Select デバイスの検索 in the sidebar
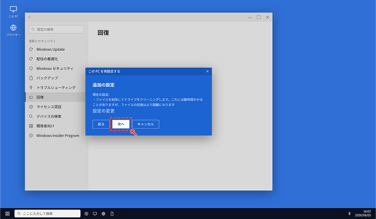 [x=57, y=117]
